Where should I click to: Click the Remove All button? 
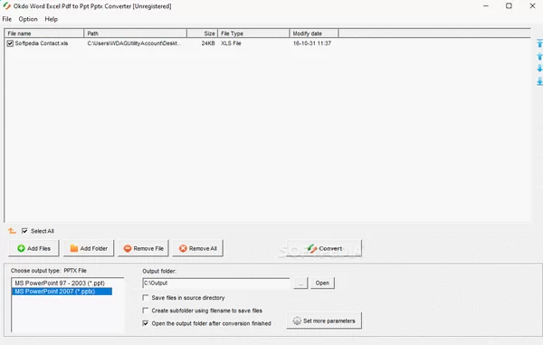coord(197,248)
